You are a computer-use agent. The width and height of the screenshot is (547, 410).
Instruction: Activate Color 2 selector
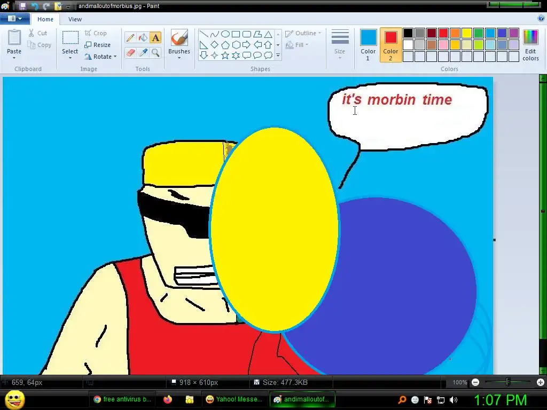[x=390, y=45]
